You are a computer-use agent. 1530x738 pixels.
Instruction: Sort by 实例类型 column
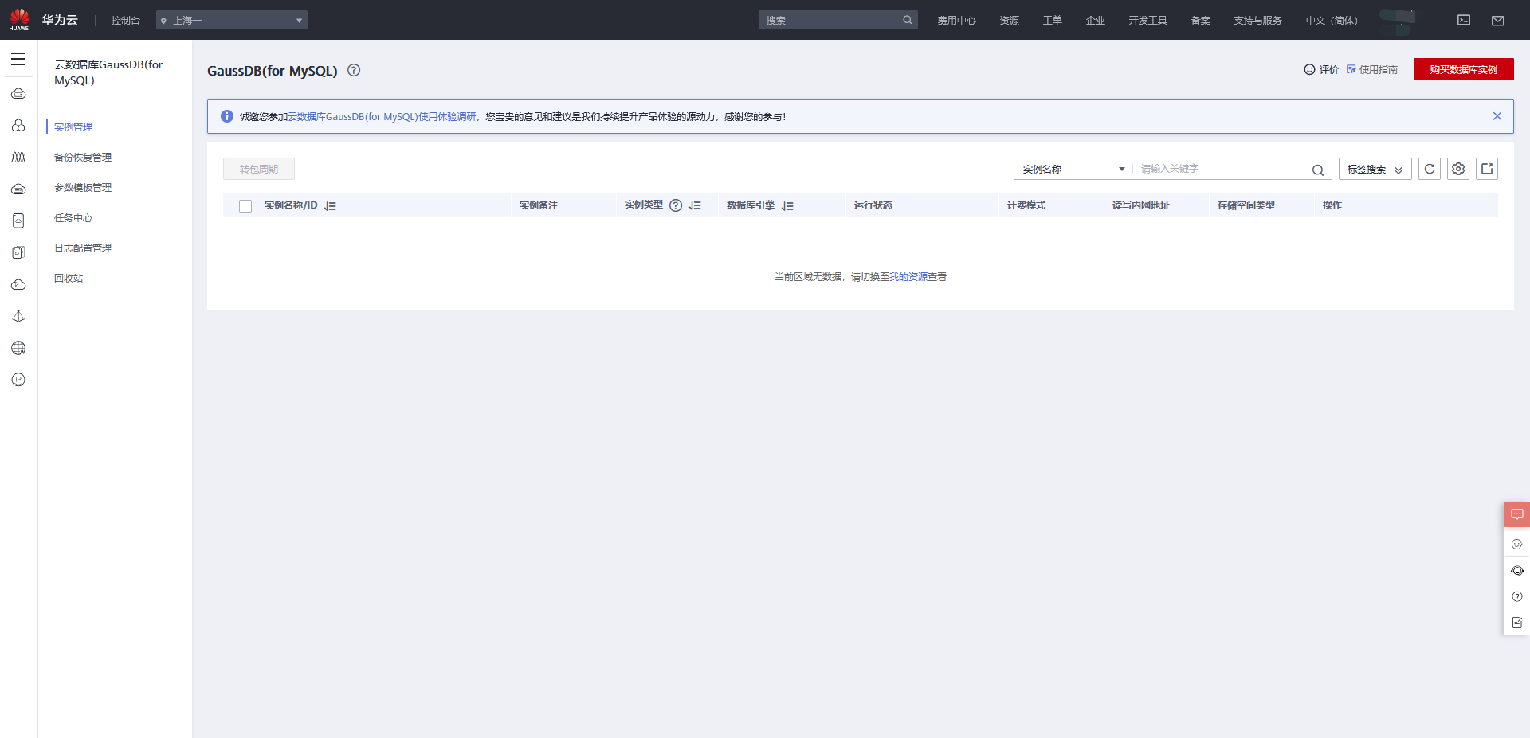[696, 206]
